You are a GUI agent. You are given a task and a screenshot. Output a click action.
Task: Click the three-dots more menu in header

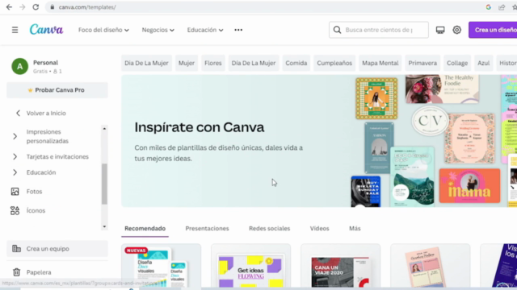click(238, 30)
